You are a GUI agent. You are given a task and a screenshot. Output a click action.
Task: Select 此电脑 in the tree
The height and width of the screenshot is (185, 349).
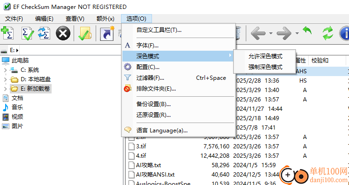(20, 61)
